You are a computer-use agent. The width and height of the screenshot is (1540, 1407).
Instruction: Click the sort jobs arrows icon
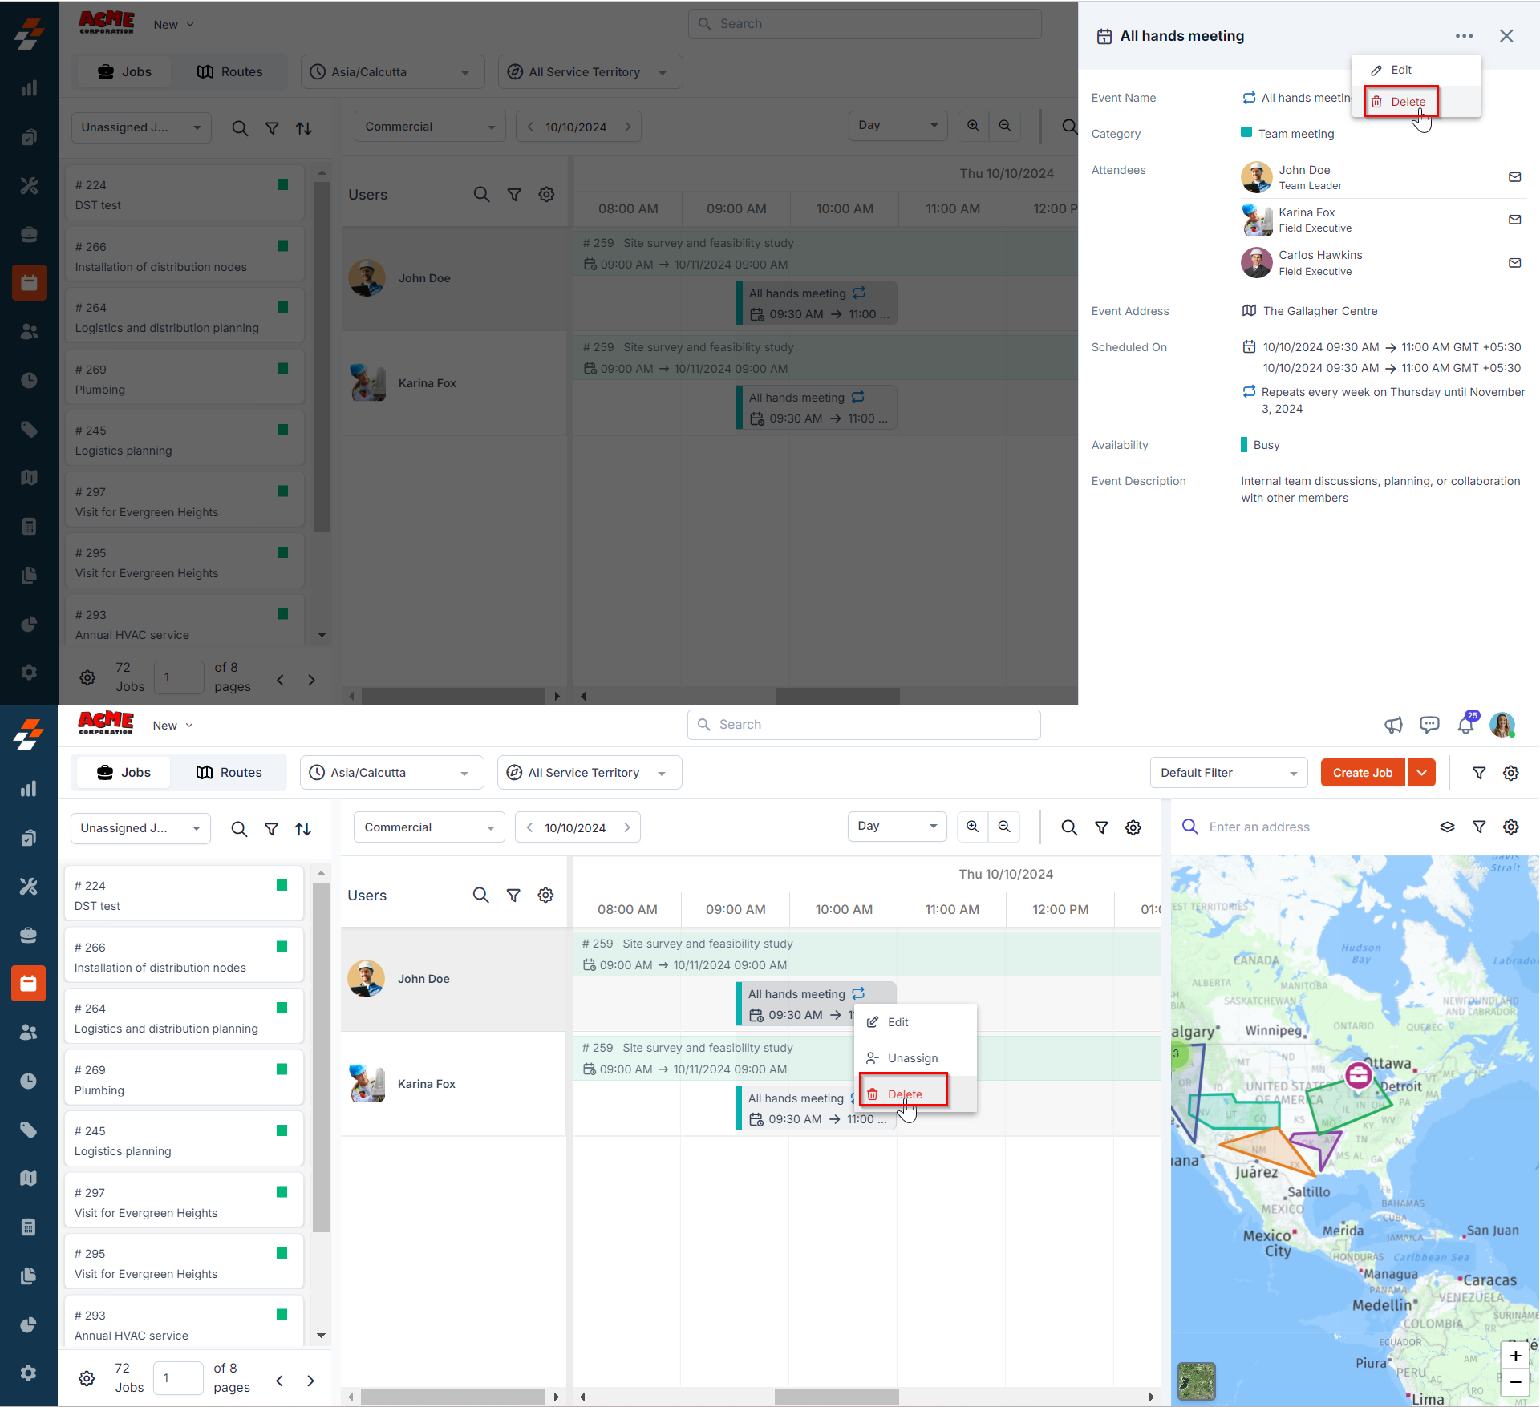[303, 829]
